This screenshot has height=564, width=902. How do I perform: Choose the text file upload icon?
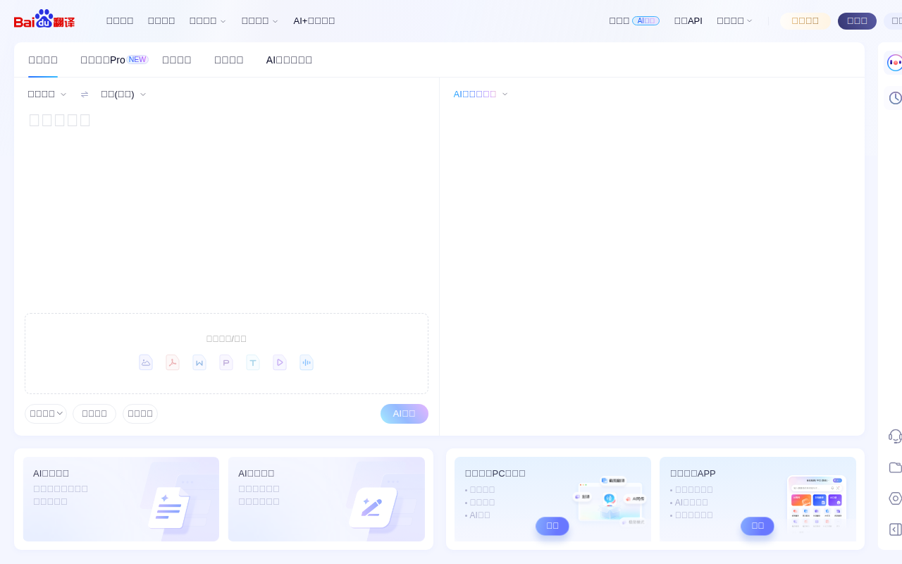click(253, 362)
